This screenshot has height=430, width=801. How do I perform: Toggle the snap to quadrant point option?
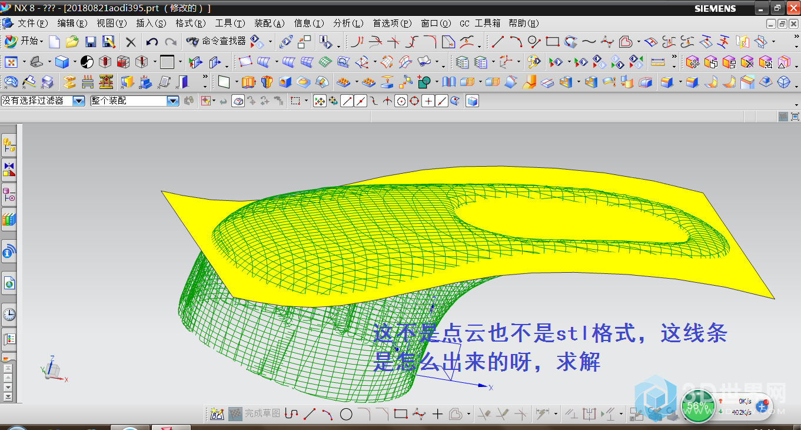point(414,101)
